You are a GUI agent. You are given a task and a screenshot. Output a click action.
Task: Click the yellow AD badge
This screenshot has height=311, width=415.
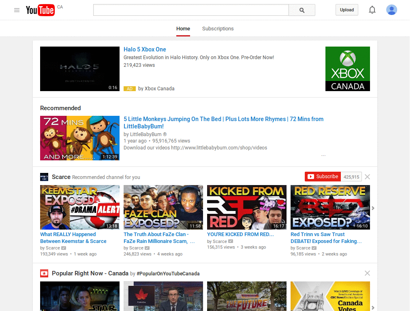tap(129, 89)
